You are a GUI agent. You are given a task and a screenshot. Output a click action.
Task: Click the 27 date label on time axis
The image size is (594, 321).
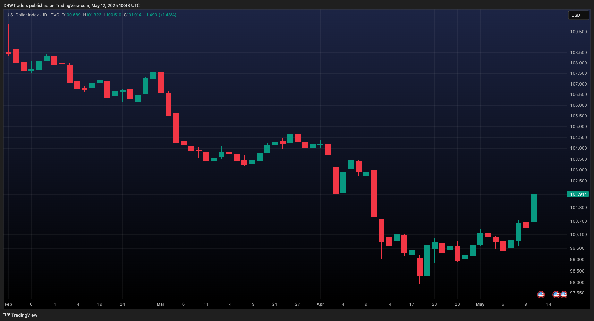[297, 304]
